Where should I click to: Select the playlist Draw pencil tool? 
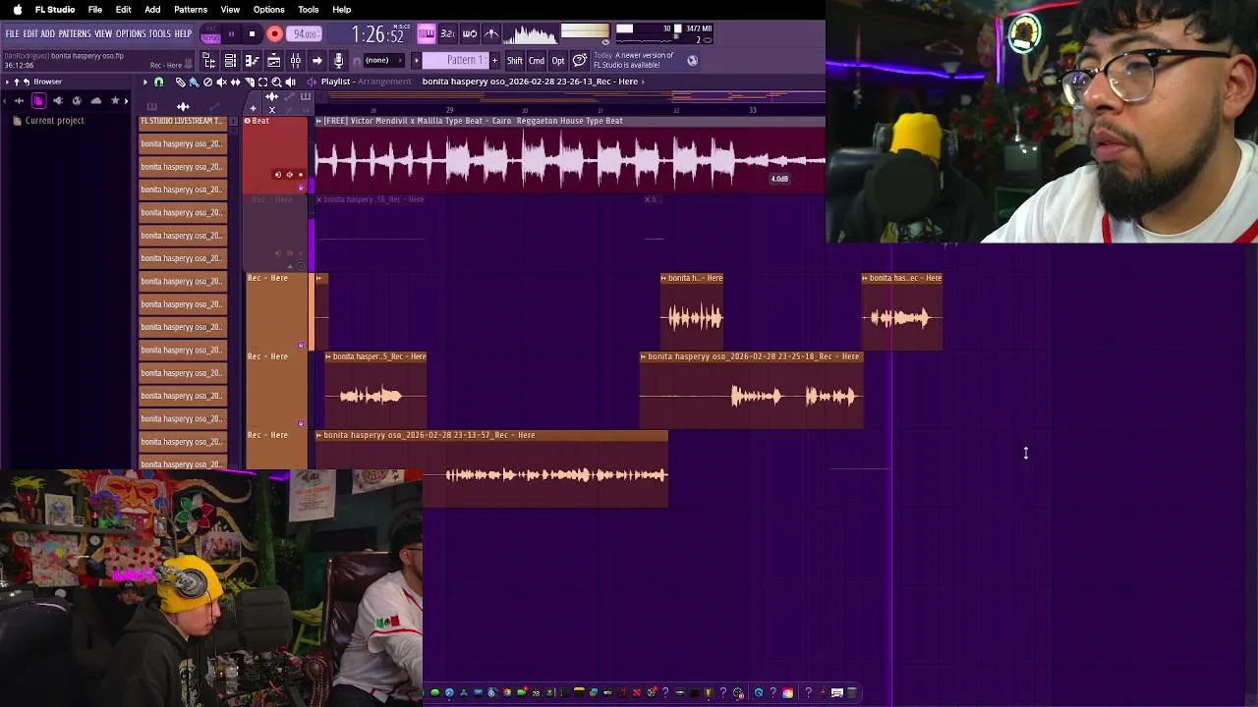tap(181, 82)
